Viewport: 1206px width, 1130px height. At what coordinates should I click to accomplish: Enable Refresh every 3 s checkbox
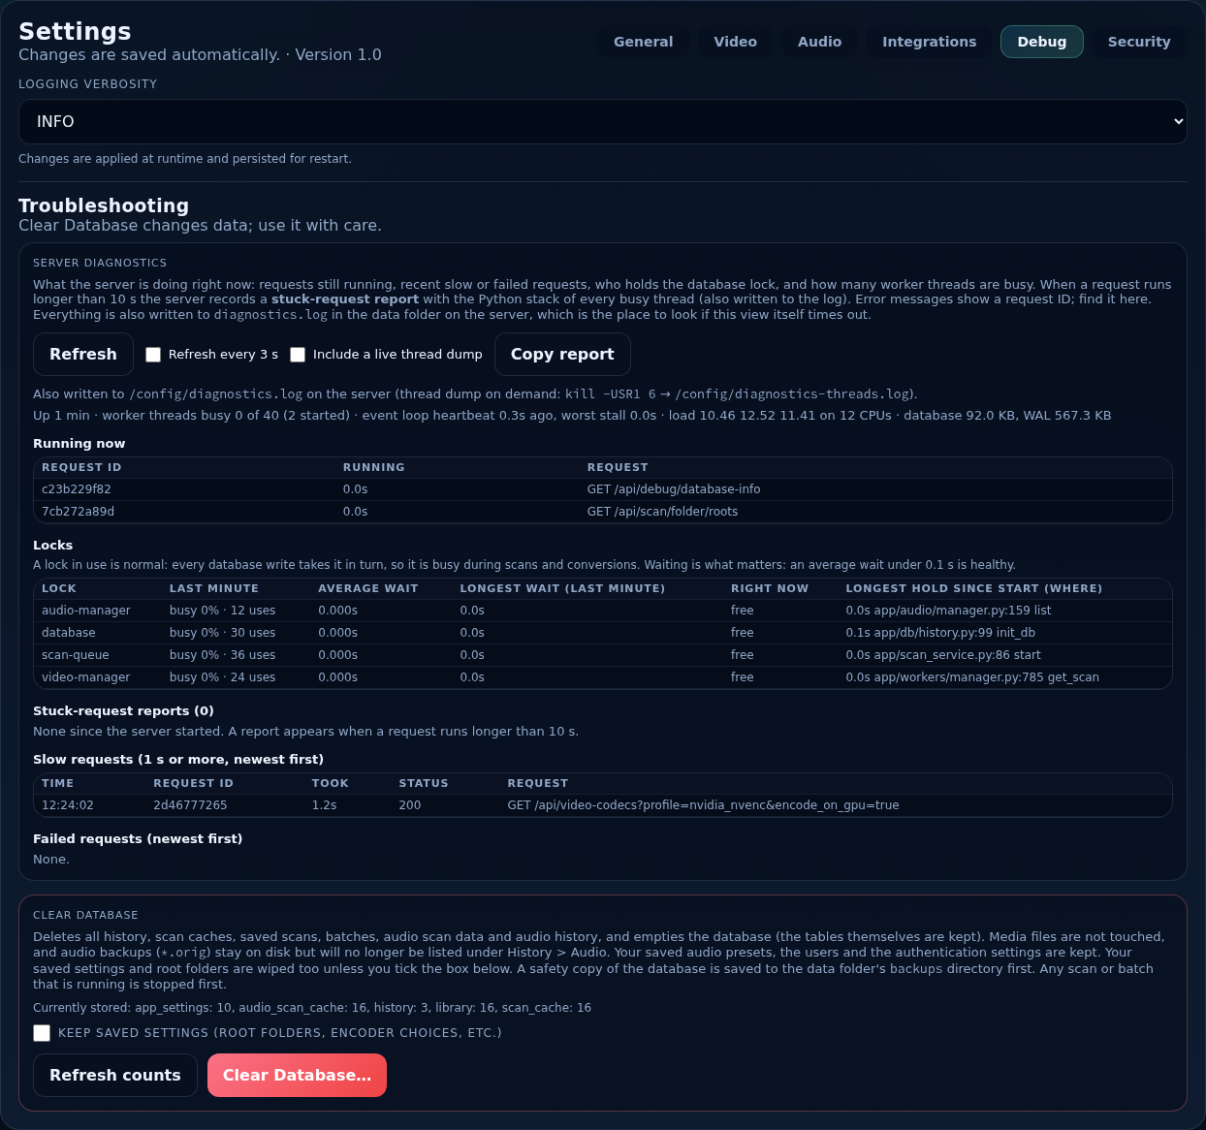[x=153, y=355]
